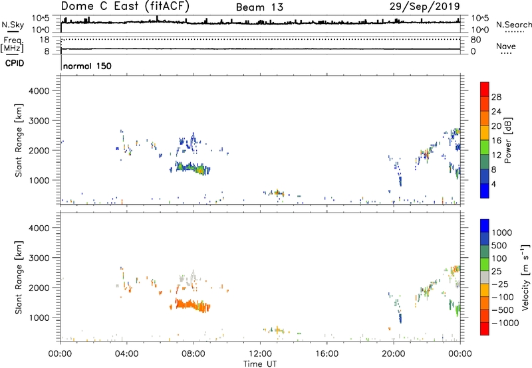Select the "Freq. [MHz]" axis label

tap(12, 45)
